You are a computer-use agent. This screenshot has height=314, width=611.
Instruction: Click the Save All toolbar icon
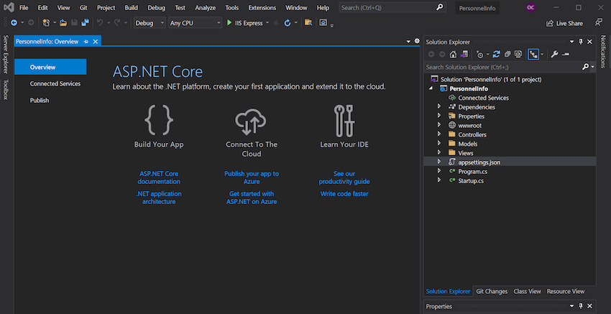(x=85, y=23)
